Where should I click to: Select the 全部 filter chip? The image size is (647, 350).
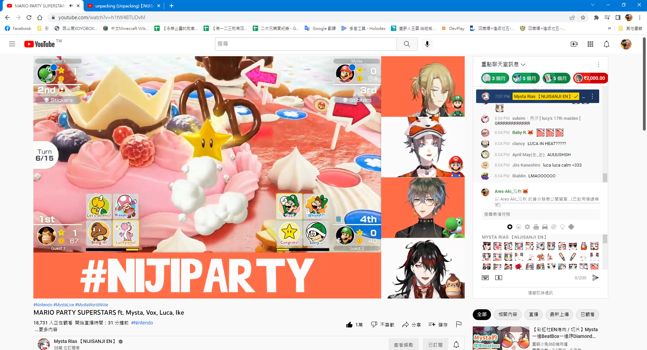coord(482,314)
